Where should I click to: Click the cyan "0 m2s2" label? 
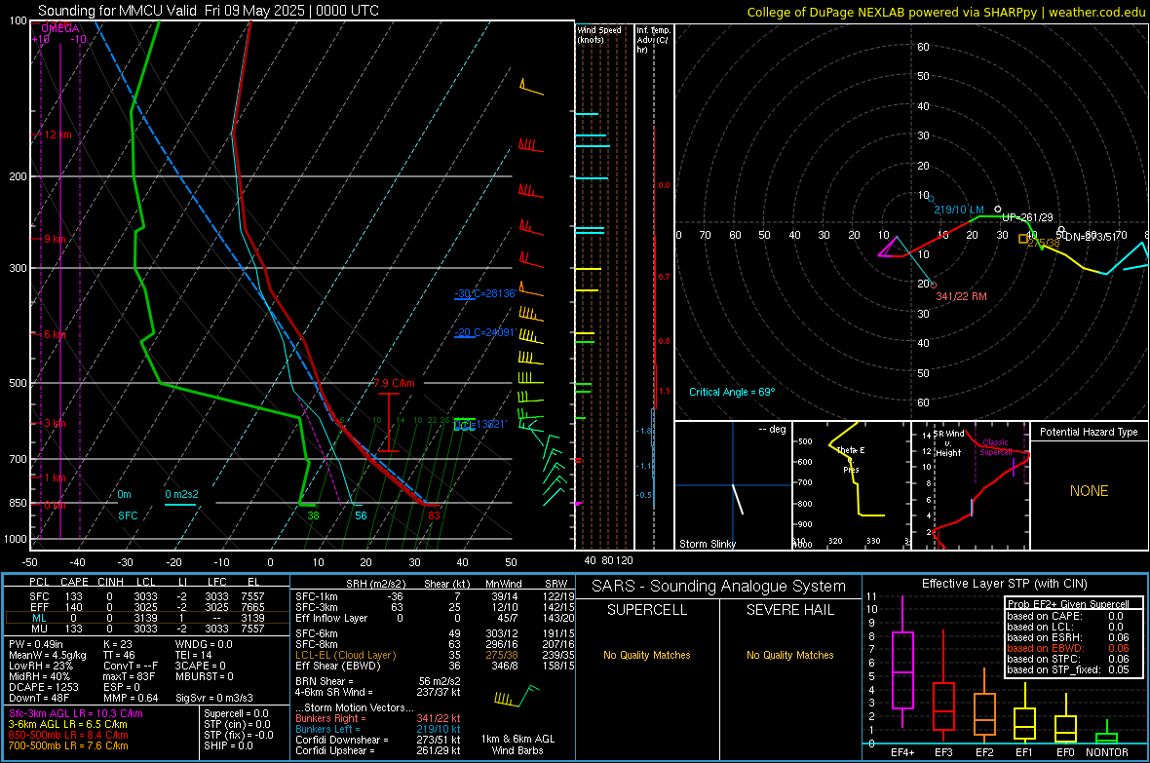tap(181, 494)
